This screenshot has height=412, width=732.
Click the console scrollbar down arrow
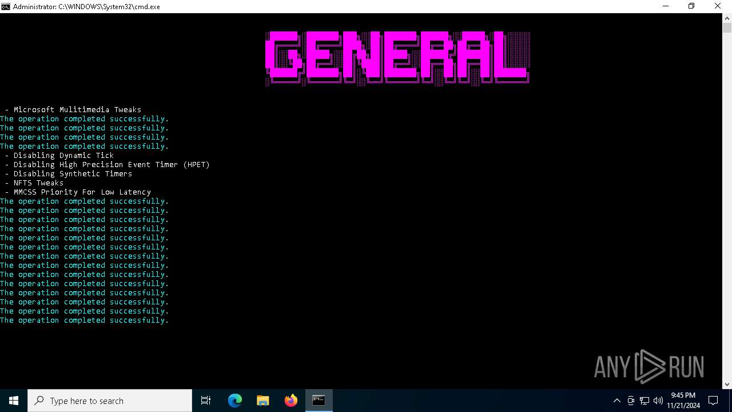point(727,385)
